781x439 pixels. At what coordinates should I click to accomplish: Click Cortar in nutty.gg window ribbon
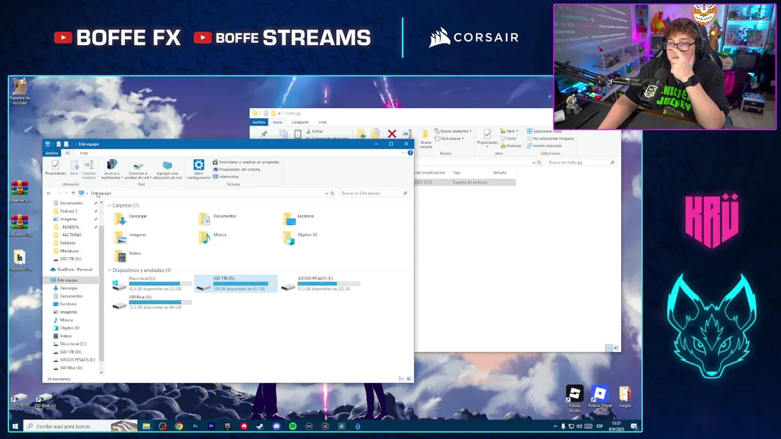click(x=315, y=131)
